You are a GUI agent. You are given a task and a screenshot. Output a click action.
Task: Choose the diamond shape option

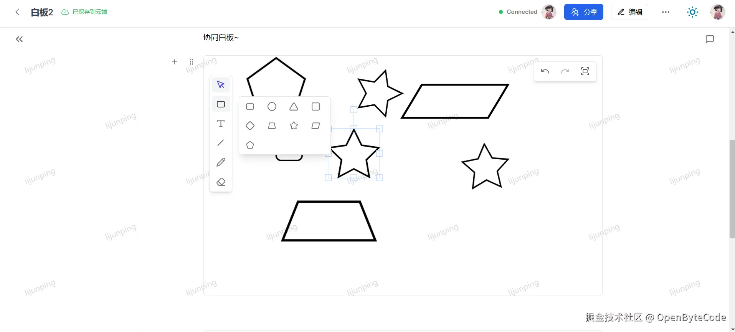[250, 126]
